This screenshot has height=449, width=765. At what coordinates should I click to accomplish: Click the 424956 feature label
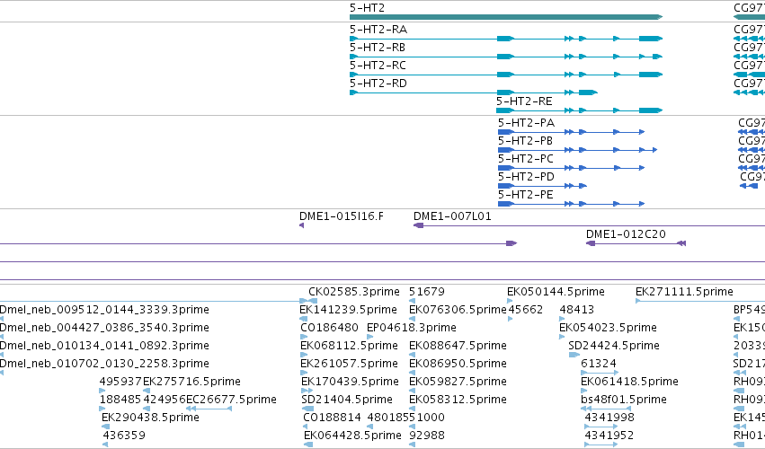pyautogui.click(x=165, y=400)
